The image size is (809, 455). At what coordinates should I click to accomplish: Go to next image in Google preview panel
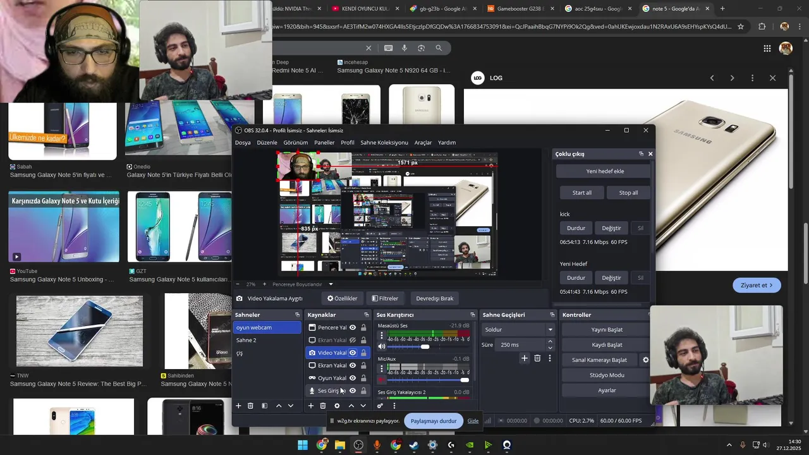[x=732, y=78]
